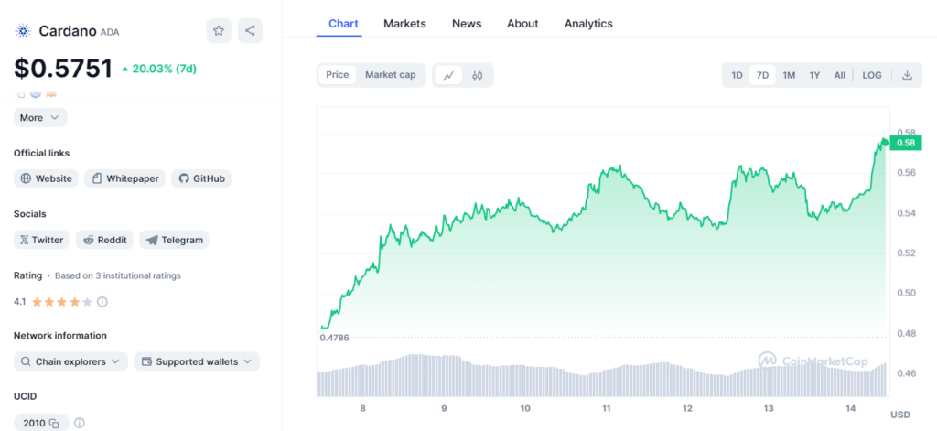Expand the More dropdown

40,118
